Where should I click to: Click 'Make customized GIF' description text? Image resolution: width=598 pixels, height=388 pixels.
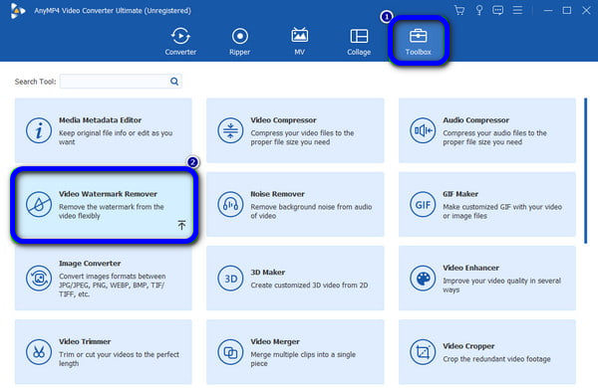502,211
